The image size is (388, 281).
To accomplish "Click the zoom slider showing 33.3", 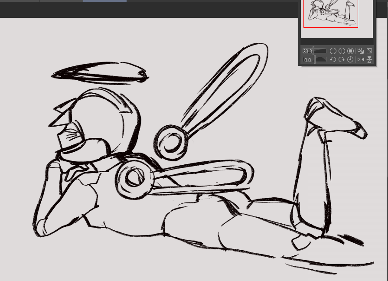I will pos(314,51).
